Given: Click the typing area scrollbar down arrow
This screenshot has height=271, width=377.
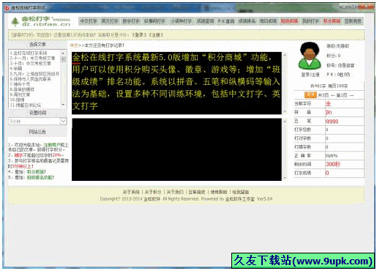Looking at the screenshot, I should click(x=285, y=178).
